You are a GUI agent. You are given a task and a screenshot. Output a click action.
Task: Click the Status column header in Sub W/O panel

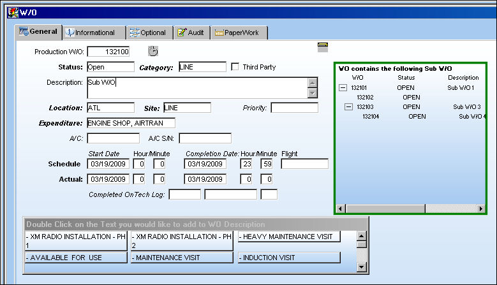406,78
